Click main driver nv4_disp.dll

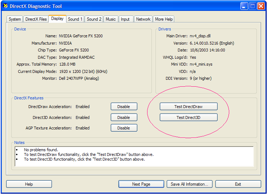[200, 36]
